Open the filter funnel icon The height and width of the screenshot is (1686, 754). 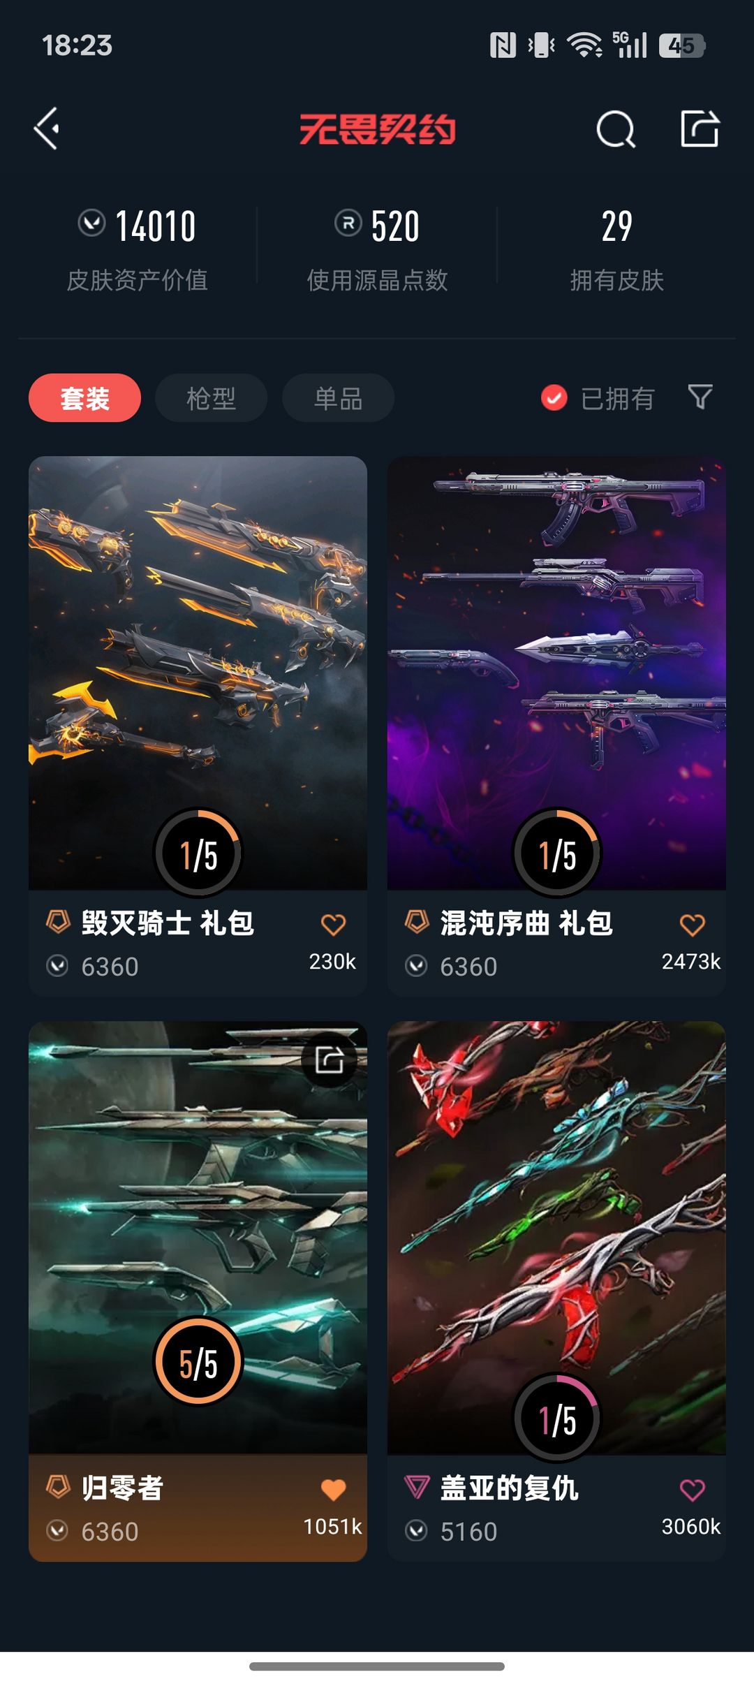pyautogui.click(x=700, y=397)
